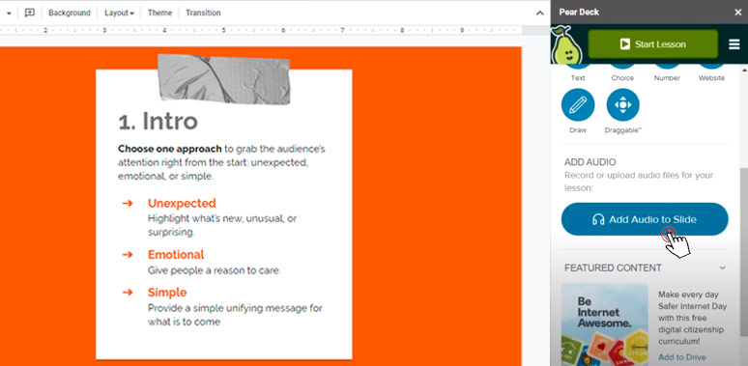
Task: Open the dropdown arrow left of the comment icon
Action: (x=9, y=14)
